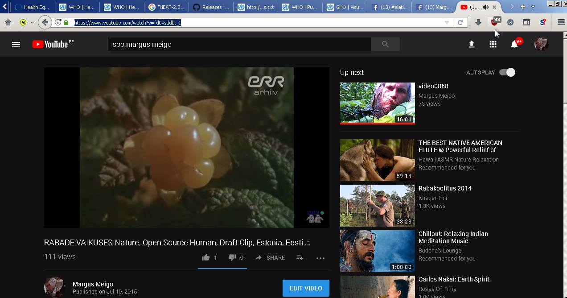Viewport: 567px width, 298px height.
Task: Click the add to playlist icon
Action: click(300, 257)
